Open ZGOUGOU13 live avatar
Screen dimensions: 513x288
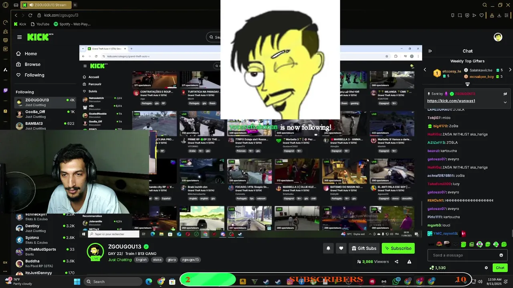point(95,252)
